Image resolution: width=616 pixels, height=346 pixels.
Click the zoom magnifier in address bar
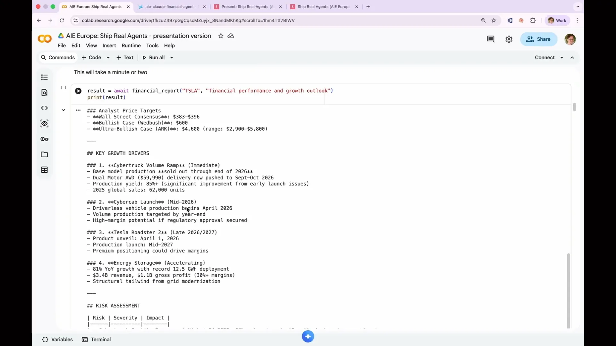(x=483, y=21)
